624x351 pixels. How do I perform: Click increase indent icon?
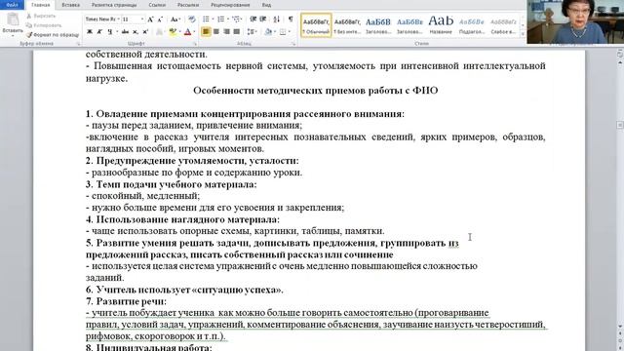click(263, 19)
